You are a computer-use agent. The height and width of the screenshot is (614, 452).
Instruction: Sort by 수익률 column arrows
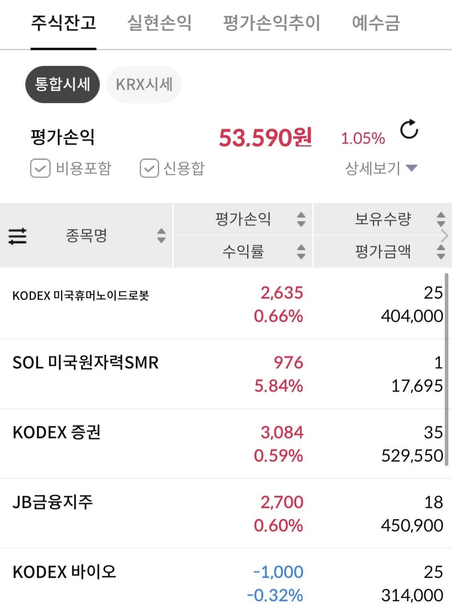pyautogui.click(x=301, y=252)
